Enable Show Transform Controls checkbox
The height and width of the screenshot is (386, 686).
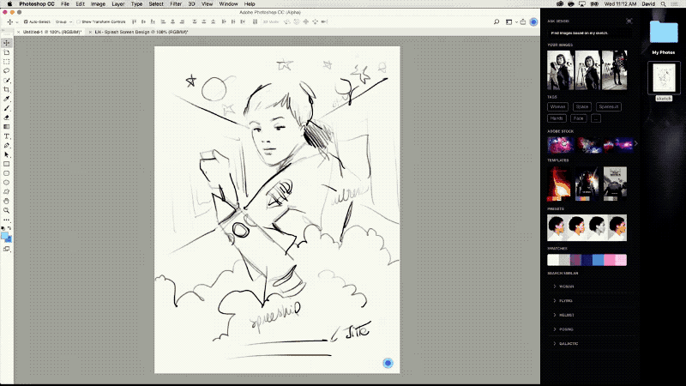[78, 22]
